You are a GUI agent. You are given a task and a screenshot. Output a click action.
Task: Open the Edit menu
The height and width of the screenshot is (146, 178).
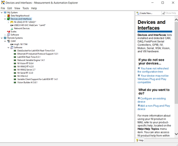click(10, 8)
